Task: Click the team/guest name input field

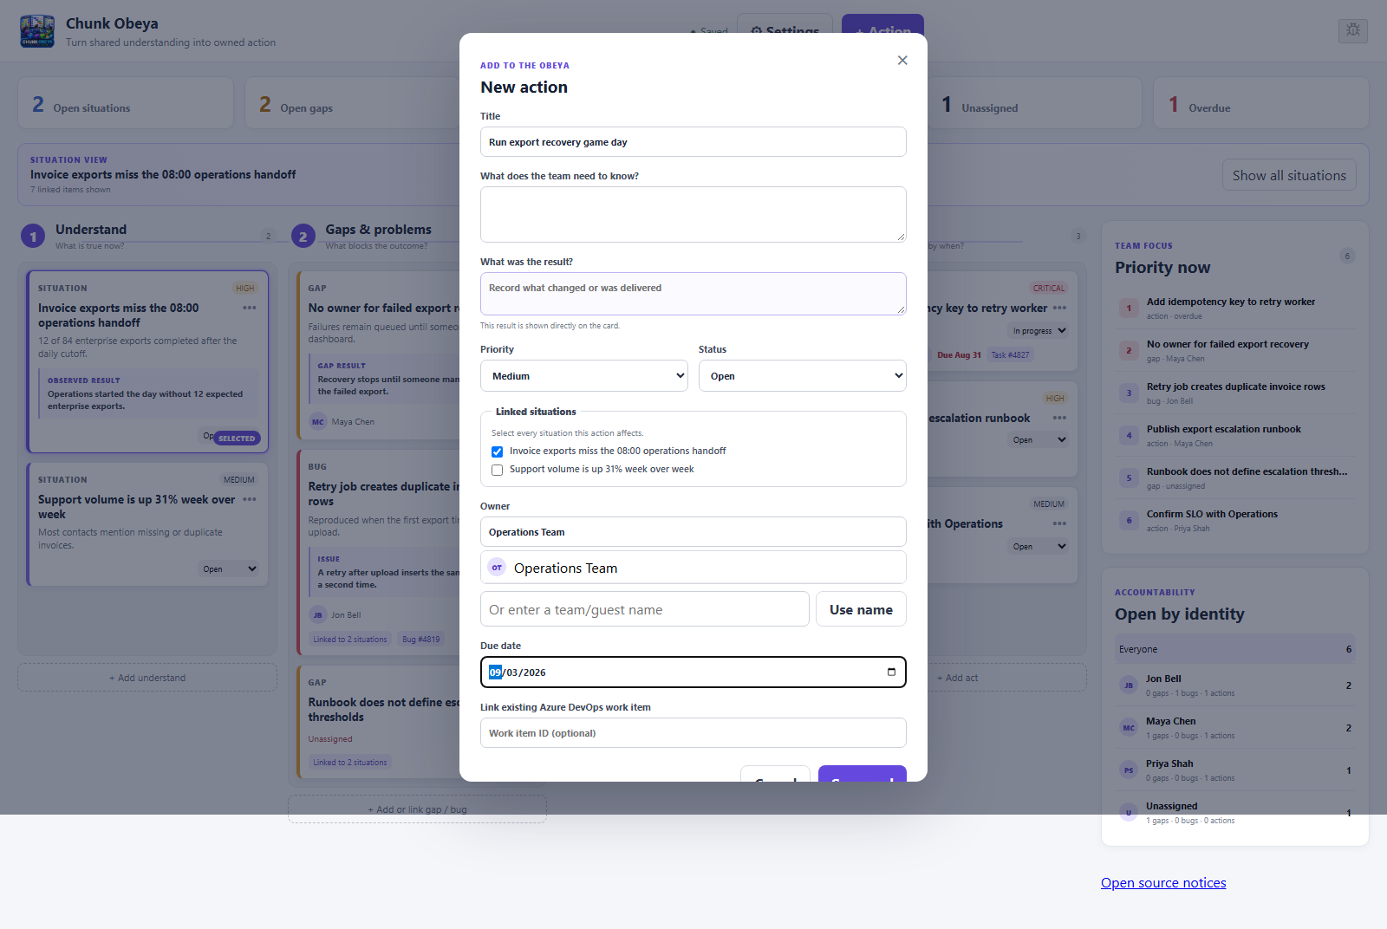Action: [645, 609]
